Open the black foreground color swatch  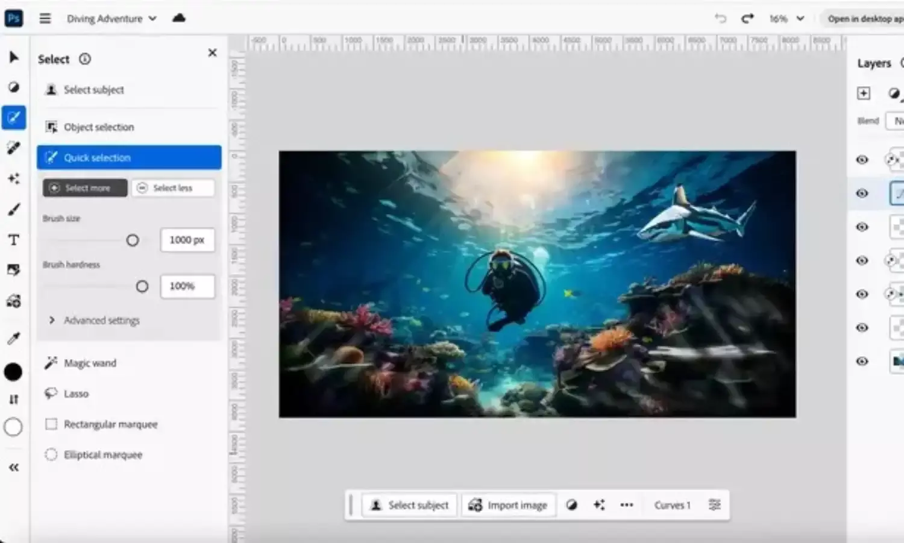point(13,372)
